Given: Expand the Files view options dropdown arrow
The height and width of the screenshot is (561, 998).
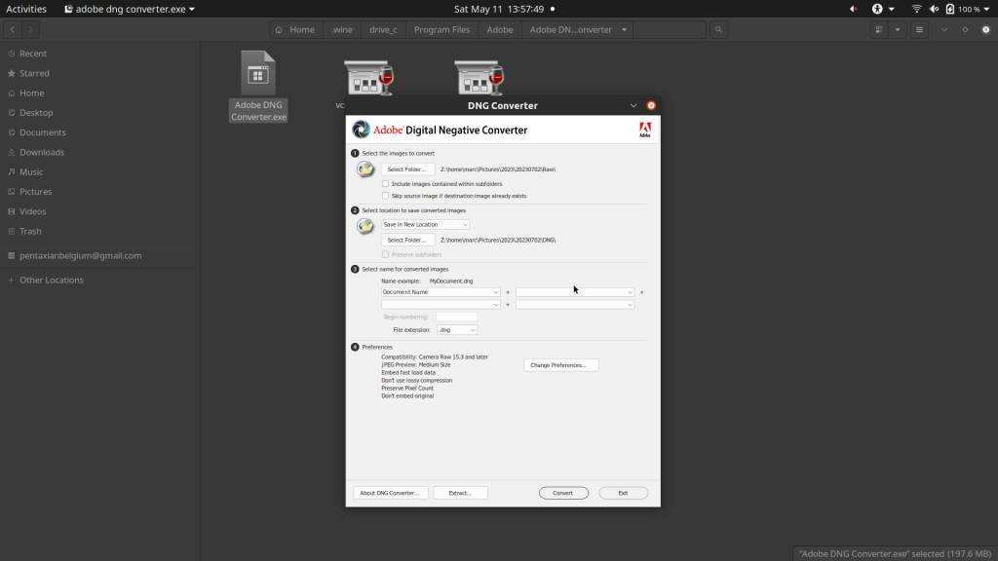Looking at the screenshot, I should tap(898, 29).
